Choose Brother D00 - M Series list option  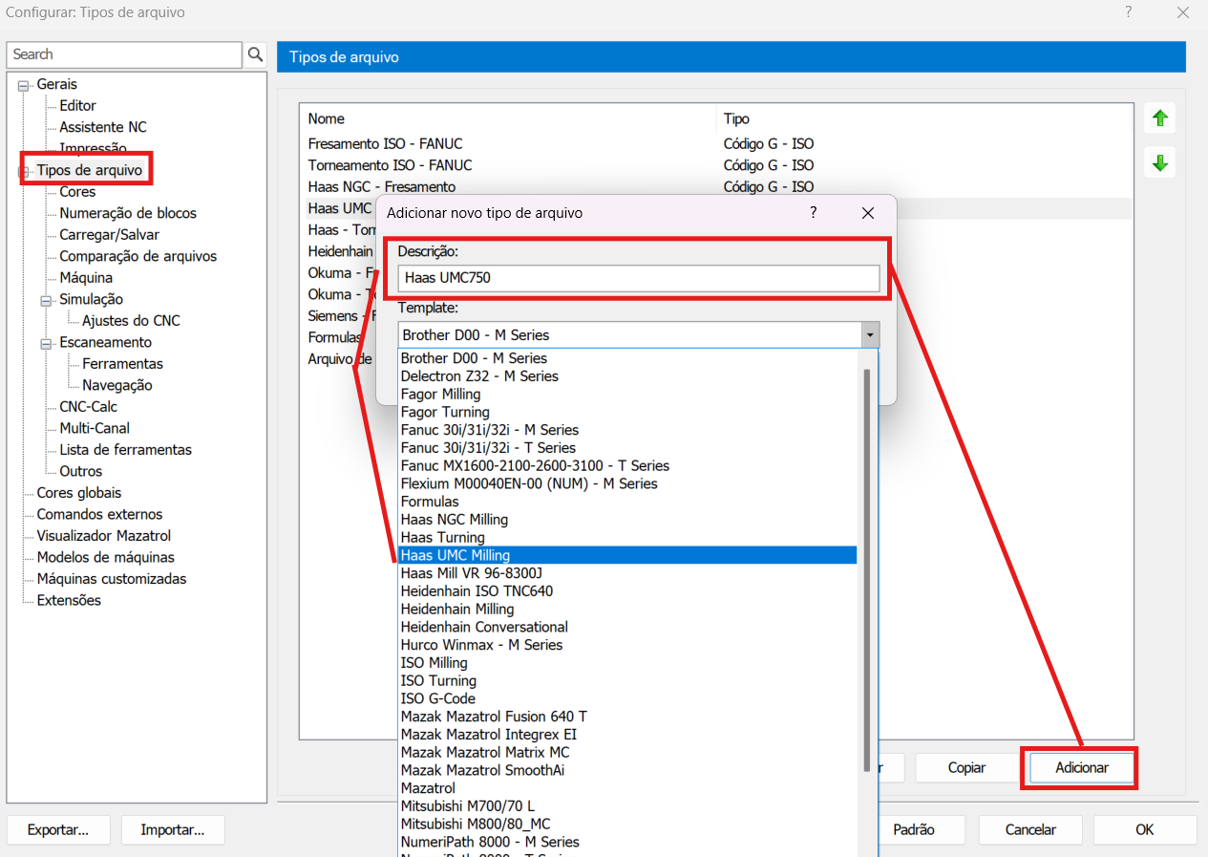click(627, 358)
